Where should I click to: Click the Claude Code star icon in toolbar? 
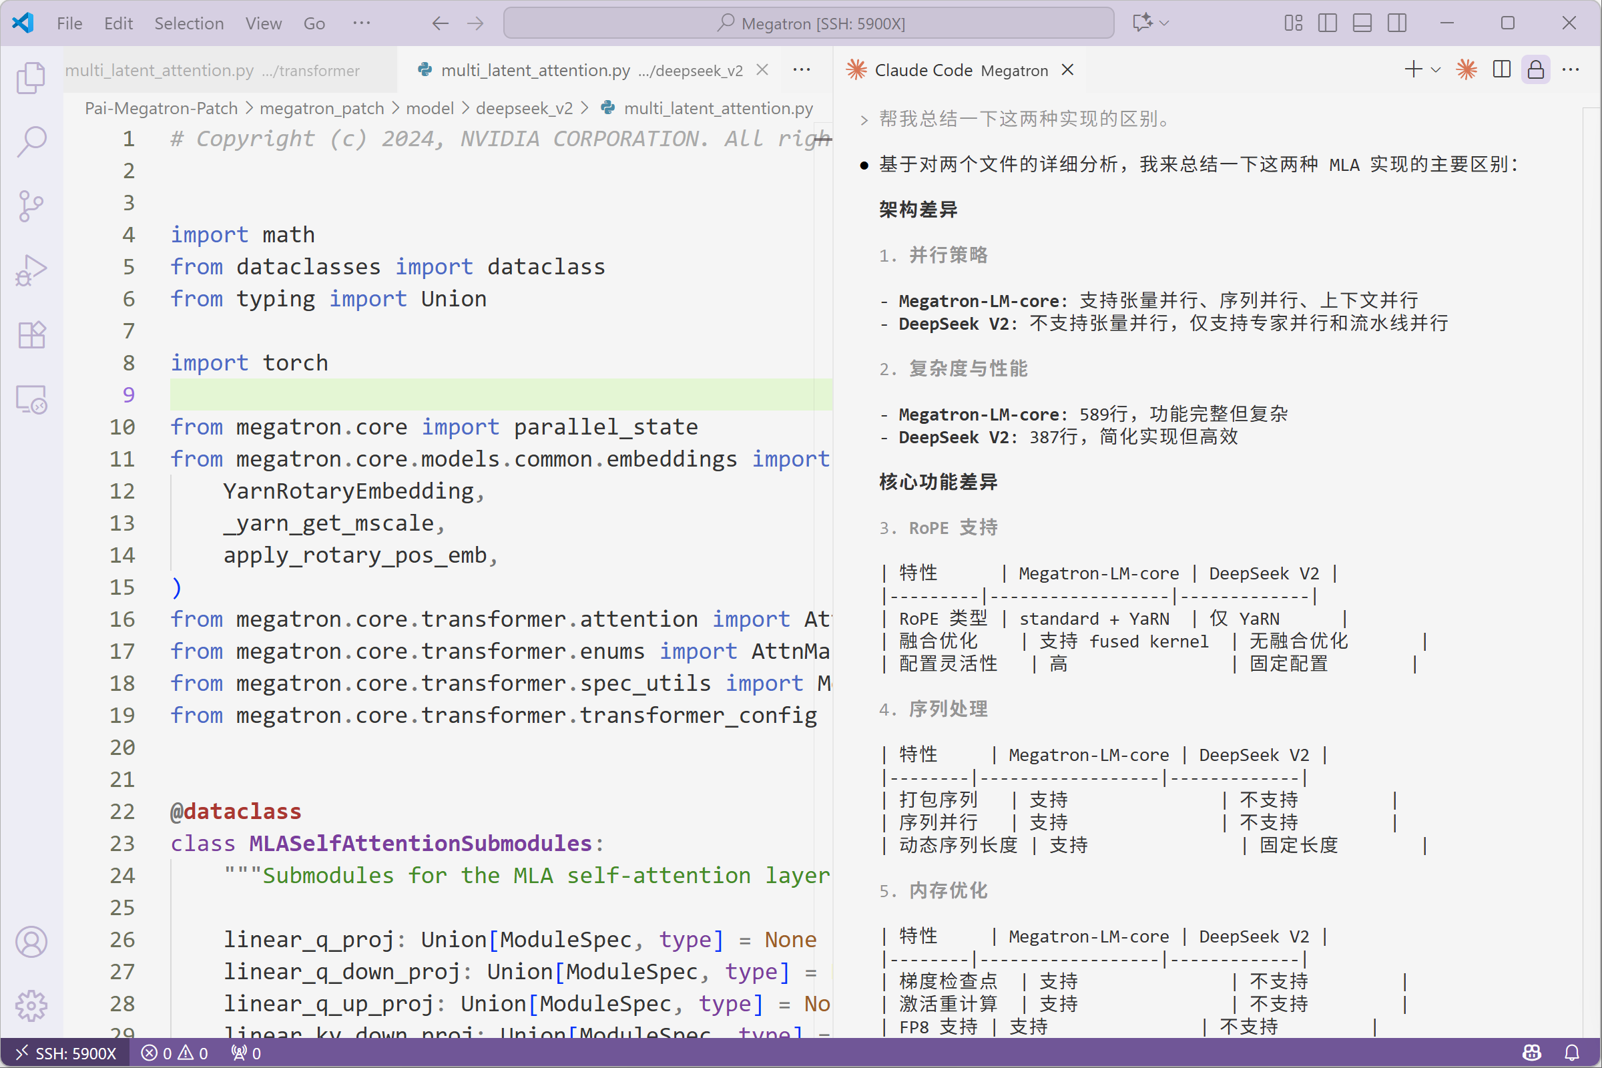click(x=1466, y=69)
